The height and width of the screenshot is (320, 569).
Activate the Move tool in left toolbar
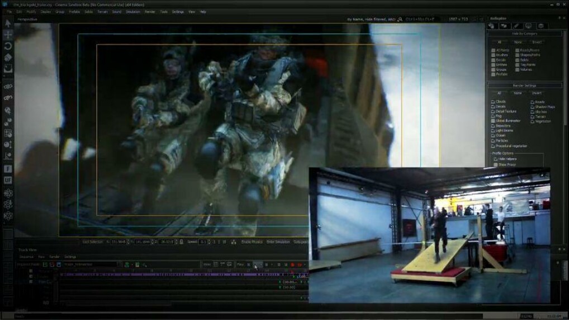click(x=8, y=35)
